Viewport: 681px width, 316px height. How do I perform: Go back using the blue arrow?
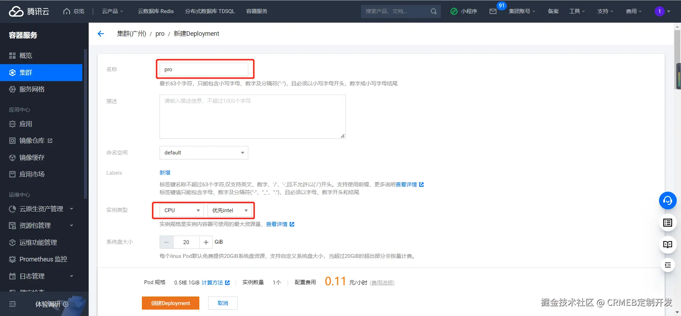pyautogui.click(x=101, y=34)
